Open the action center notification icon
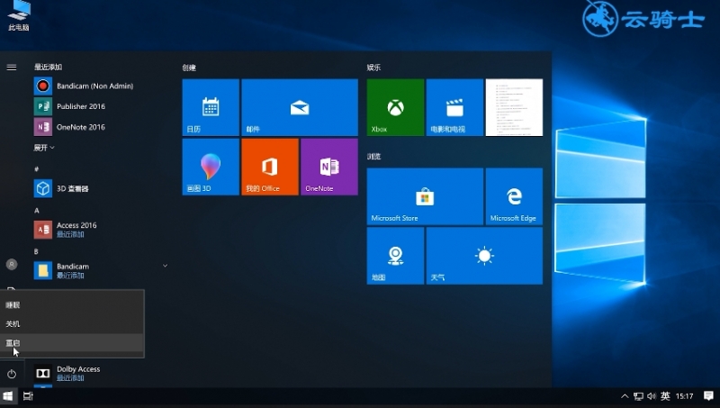The image size is (720, 408). pyautogui.click(x=708, y=395)
